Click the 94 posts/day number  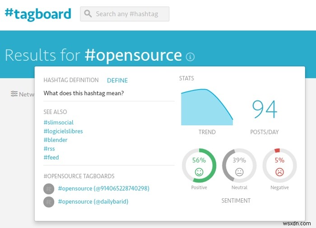pyautogui.click(x=265, y=109)
